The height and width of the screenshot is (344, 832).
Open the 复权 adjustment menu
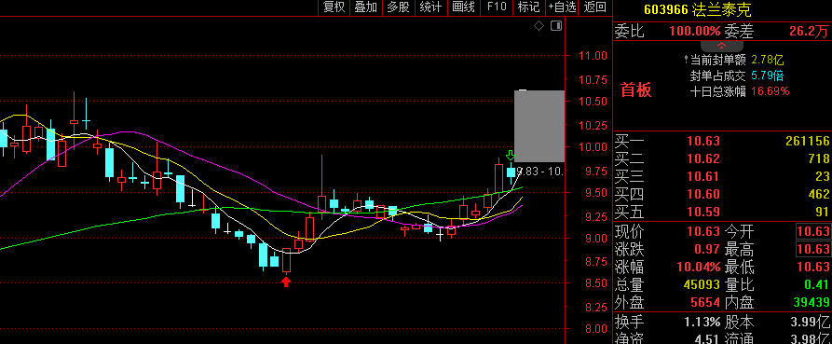coord(334,7)
